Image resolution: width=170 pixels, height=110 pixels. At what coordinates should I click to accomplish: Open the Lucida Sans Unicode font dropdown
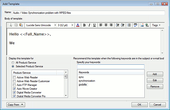[x=55, y=25]
